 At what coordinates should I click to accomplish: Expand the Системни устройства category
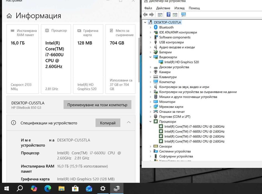(x=150, y=151)
